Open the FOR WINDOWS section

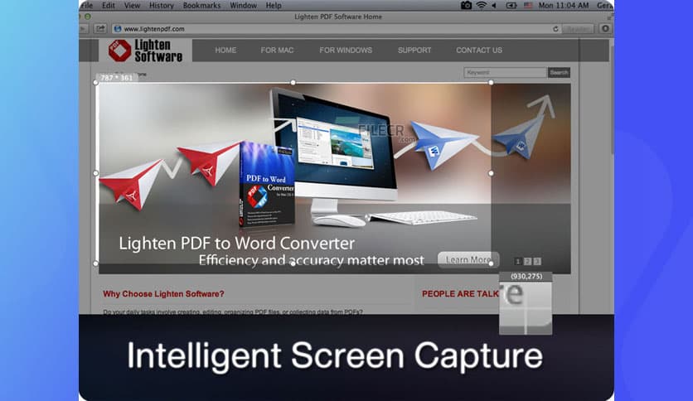[346, 51]
